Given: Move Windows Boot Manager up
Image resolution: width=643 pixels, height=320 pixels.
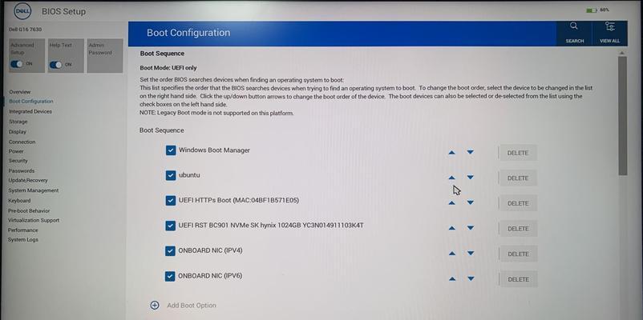Looking at the screenshot, I should tap(452, 153).
